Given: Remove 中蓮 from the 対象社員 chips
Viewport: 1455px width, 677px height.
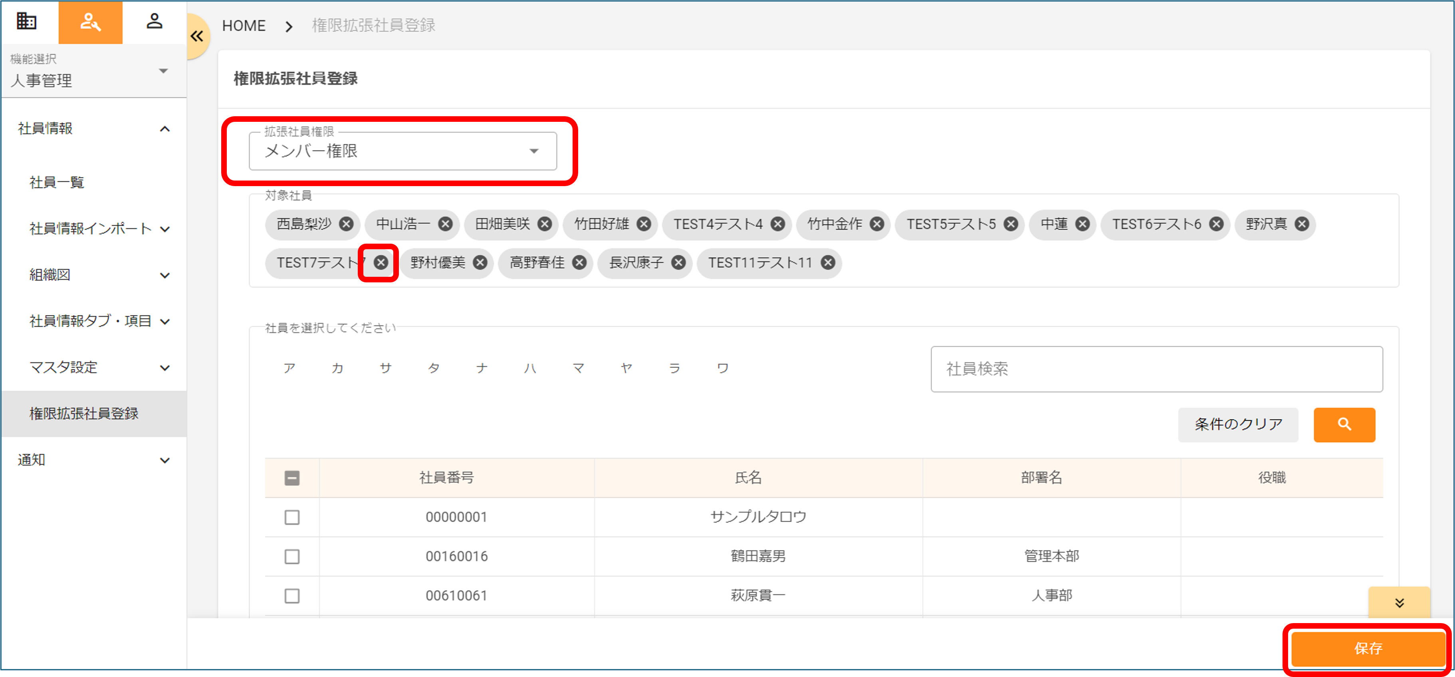Looking at the screenshot, I should pos(1082,224).
